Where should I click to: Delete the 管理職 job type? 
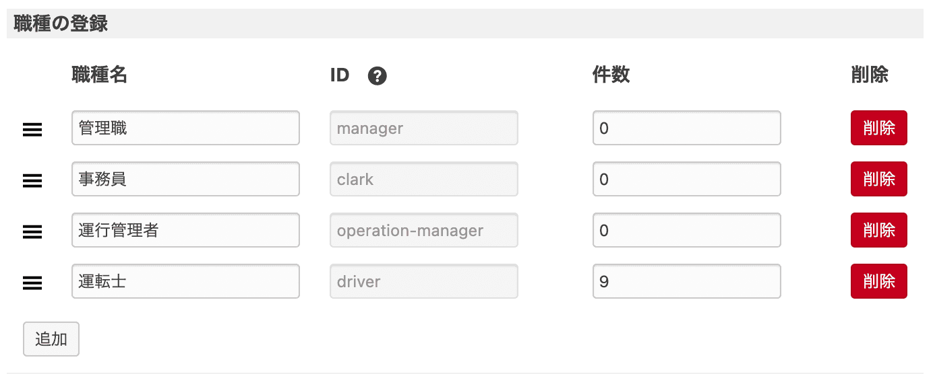point(878,128)
